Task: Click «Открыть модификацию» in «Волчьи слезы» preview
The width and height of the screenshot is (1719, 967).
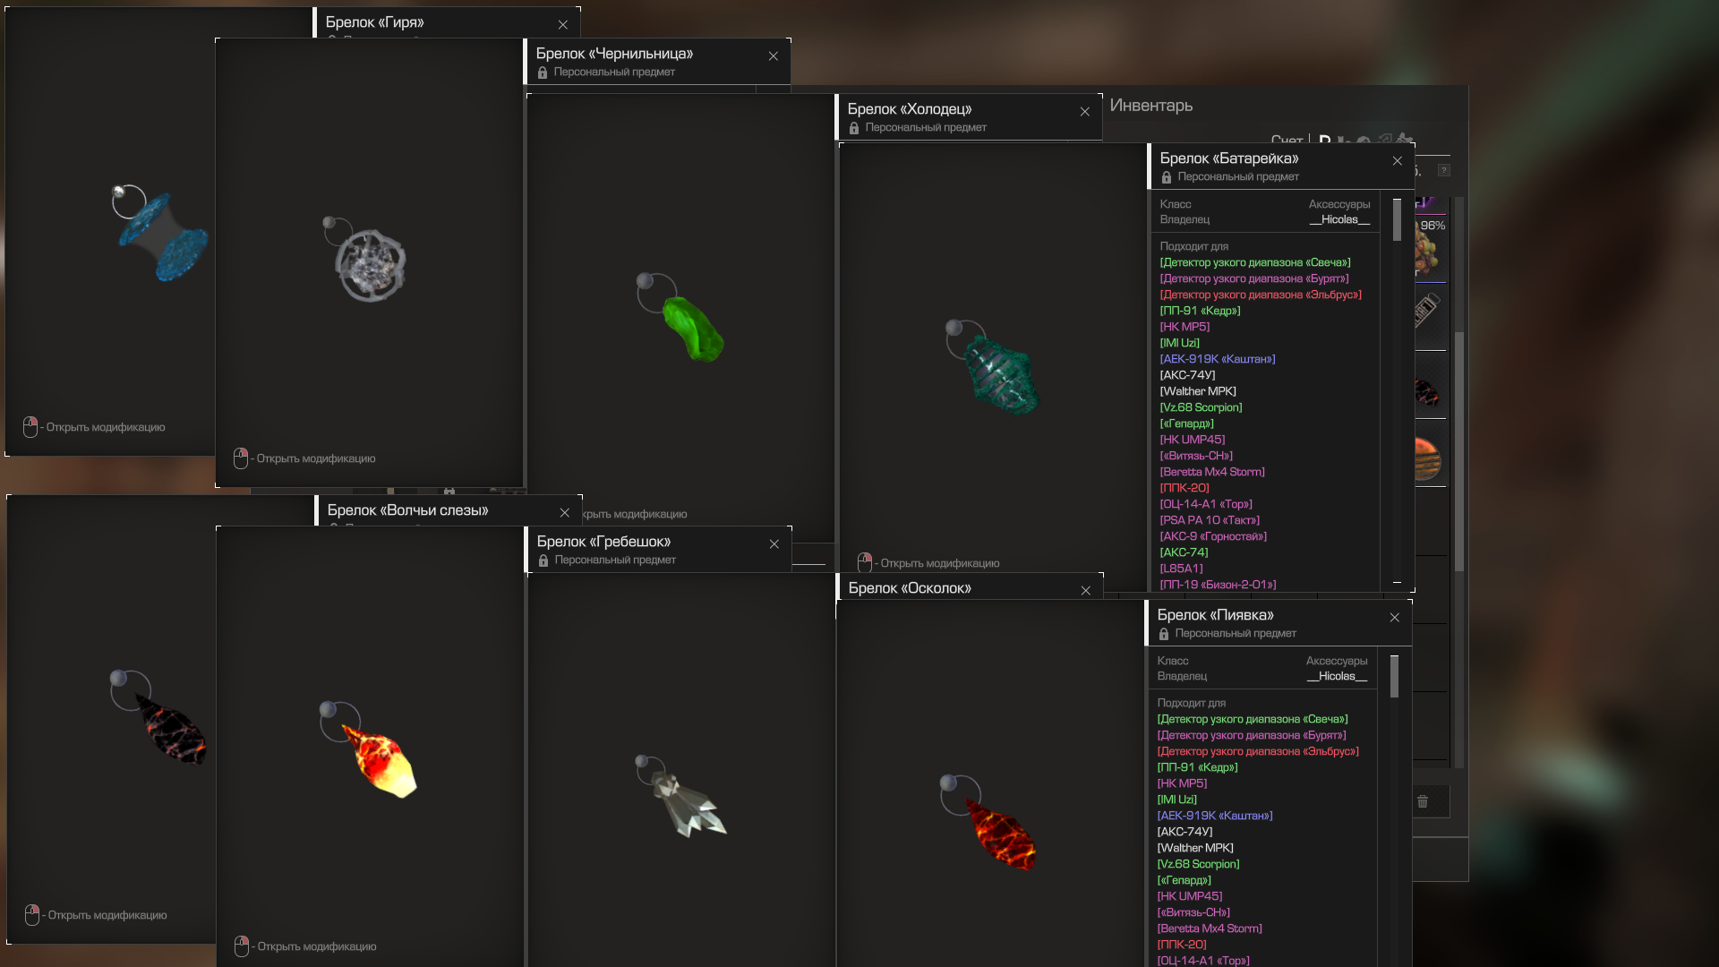Action: [x=107, y=916]
